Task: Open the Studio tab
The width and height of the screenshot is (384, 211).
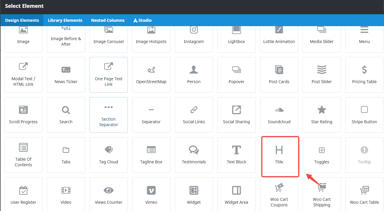Action: point(143,20)
